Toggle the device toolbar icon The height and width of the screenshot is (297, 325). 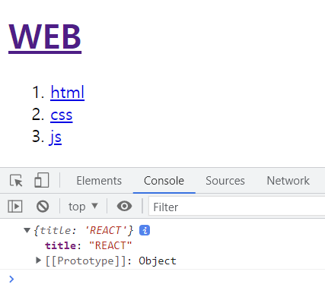pos(42,180)
